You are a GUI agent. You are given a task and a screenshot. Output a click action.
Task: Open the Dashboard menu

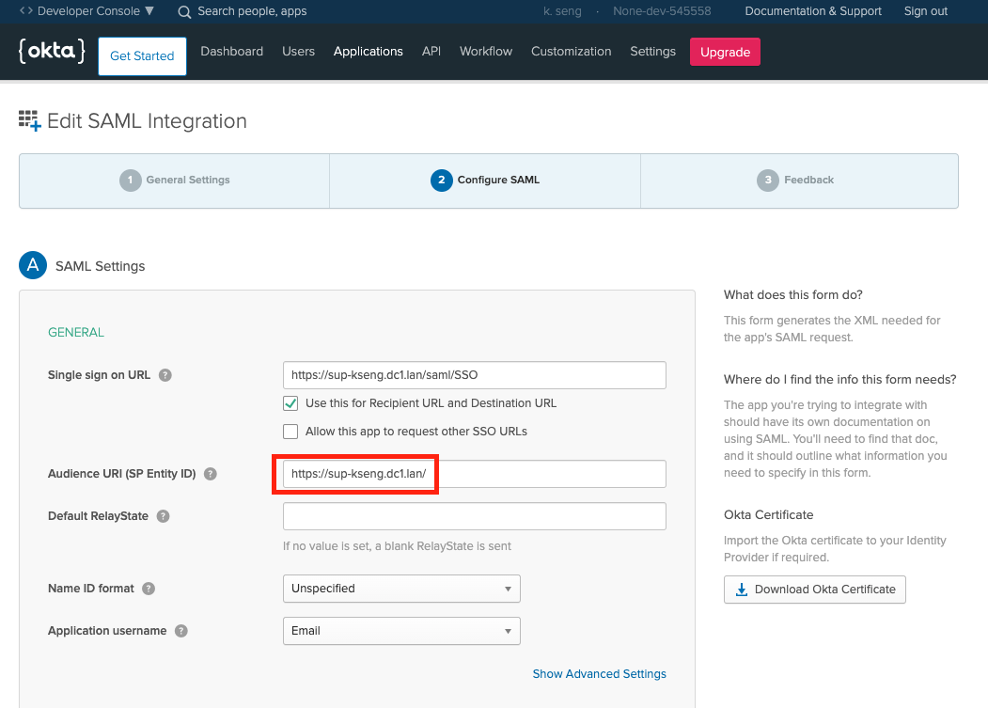click(232, 52)
